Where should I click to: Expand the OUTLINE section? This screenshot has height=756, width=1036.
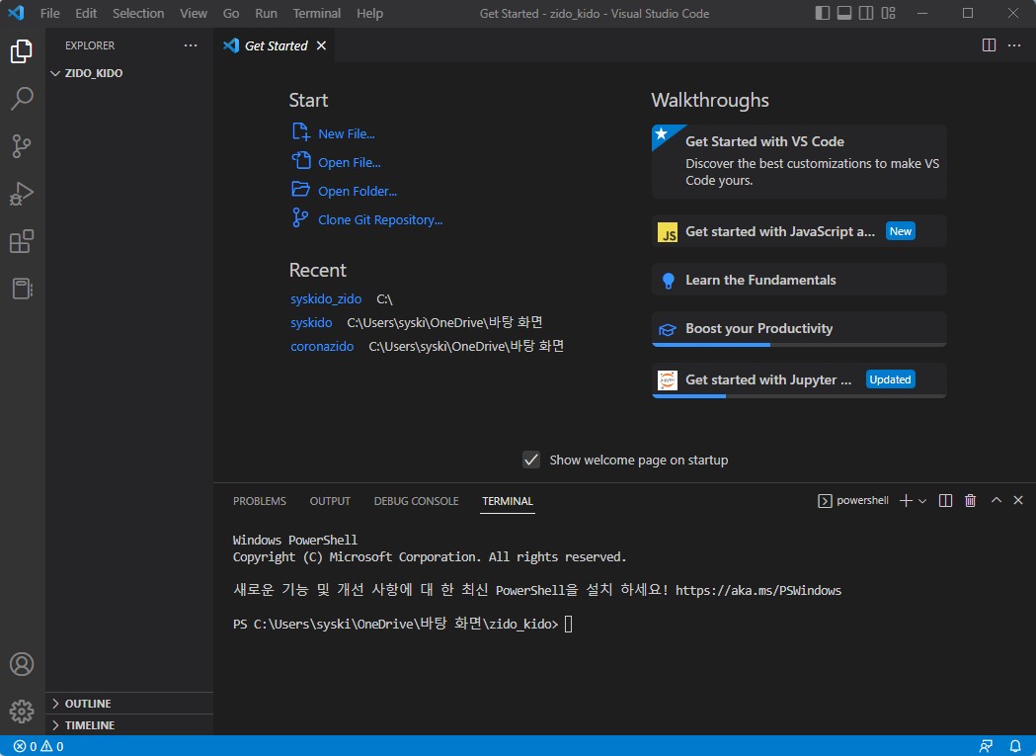tap(129, 703)
